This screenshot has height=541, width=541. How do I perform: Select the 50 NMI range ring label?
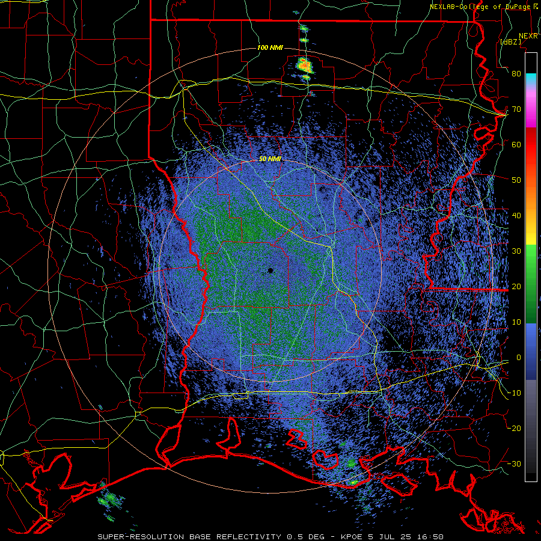[x=270, y=159]
